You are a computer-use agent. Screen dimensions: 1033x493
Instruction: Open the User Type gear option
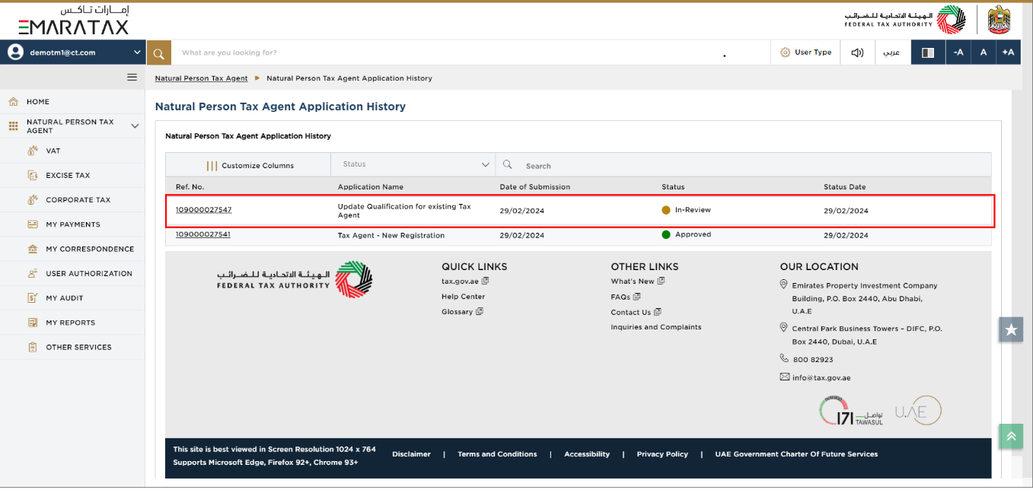coord(806,52)
